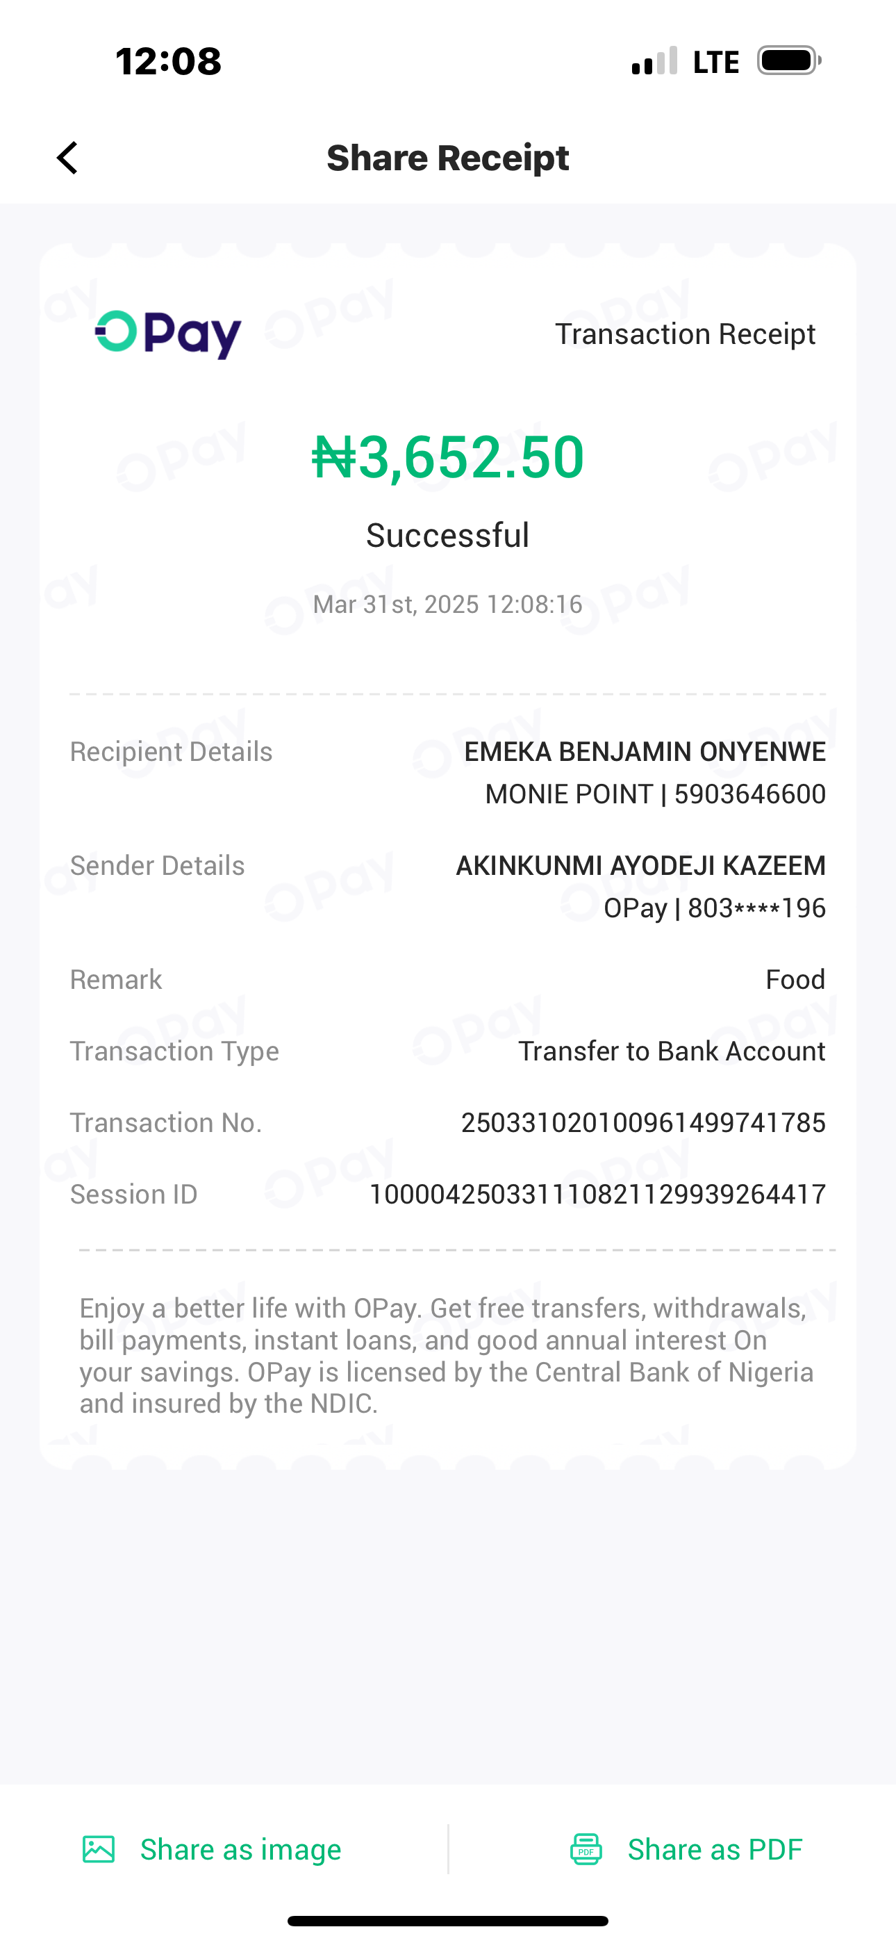Tap the home indicator bar
Viewport: 896px width, 1943px height.
pos(447,1920)
